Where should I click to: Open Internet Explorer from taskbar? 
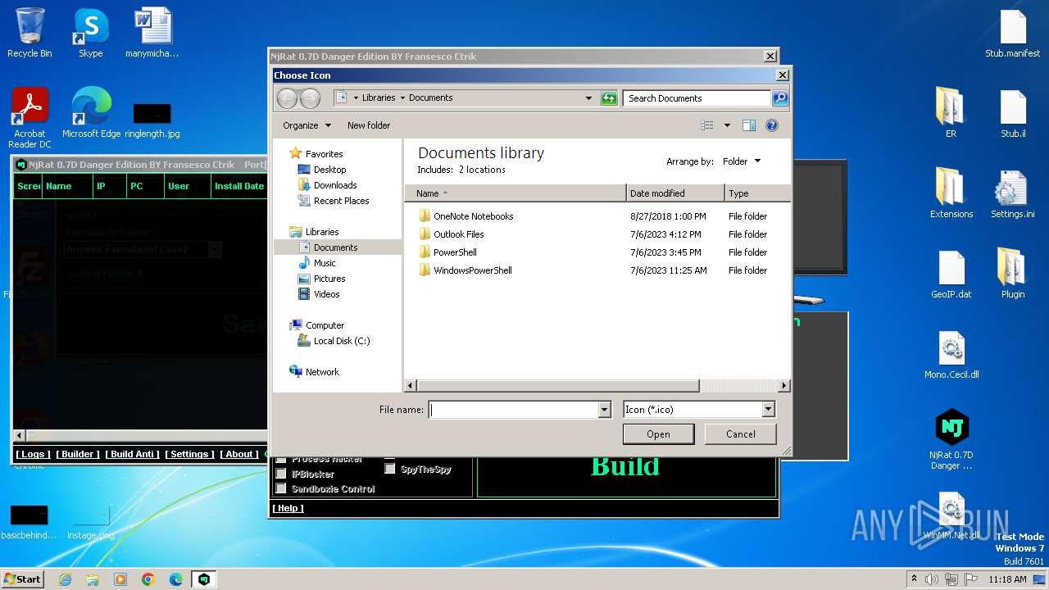(x=65, y=579)
